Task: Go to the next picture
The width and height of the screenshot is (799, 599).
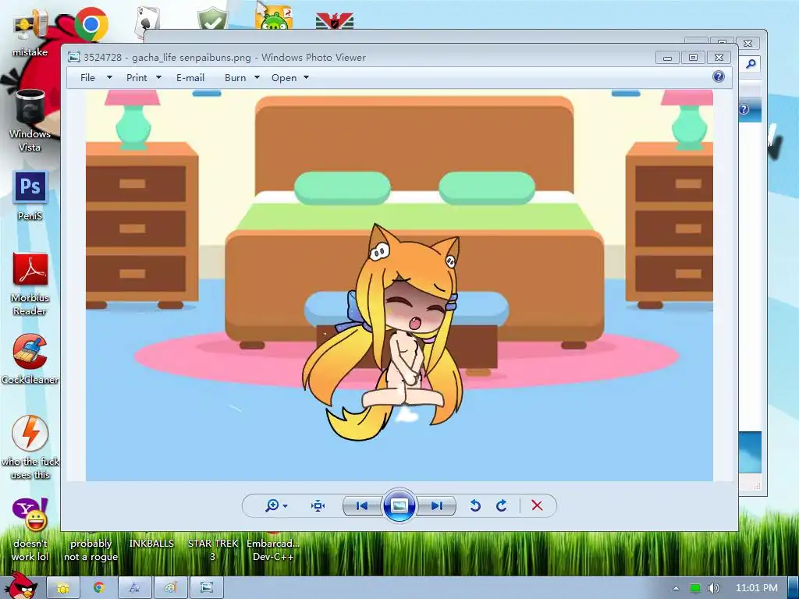Action: pos(436,505)
